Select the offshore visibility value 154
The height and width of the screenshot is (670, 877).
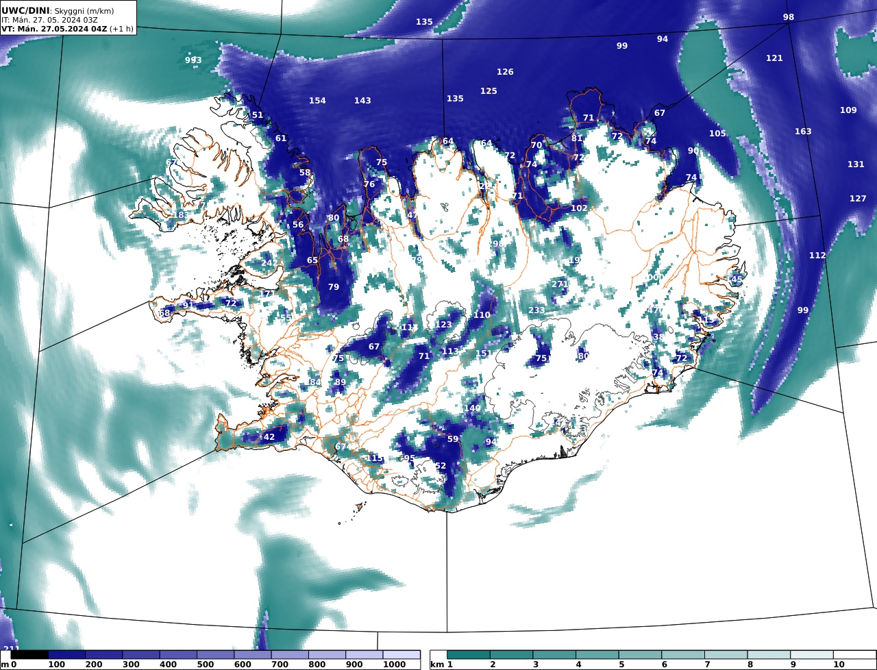pyautogui.click(x=317, y=101)
